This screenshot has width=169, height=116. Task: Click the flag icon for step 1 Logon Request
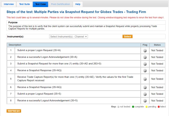click(145, 50)
